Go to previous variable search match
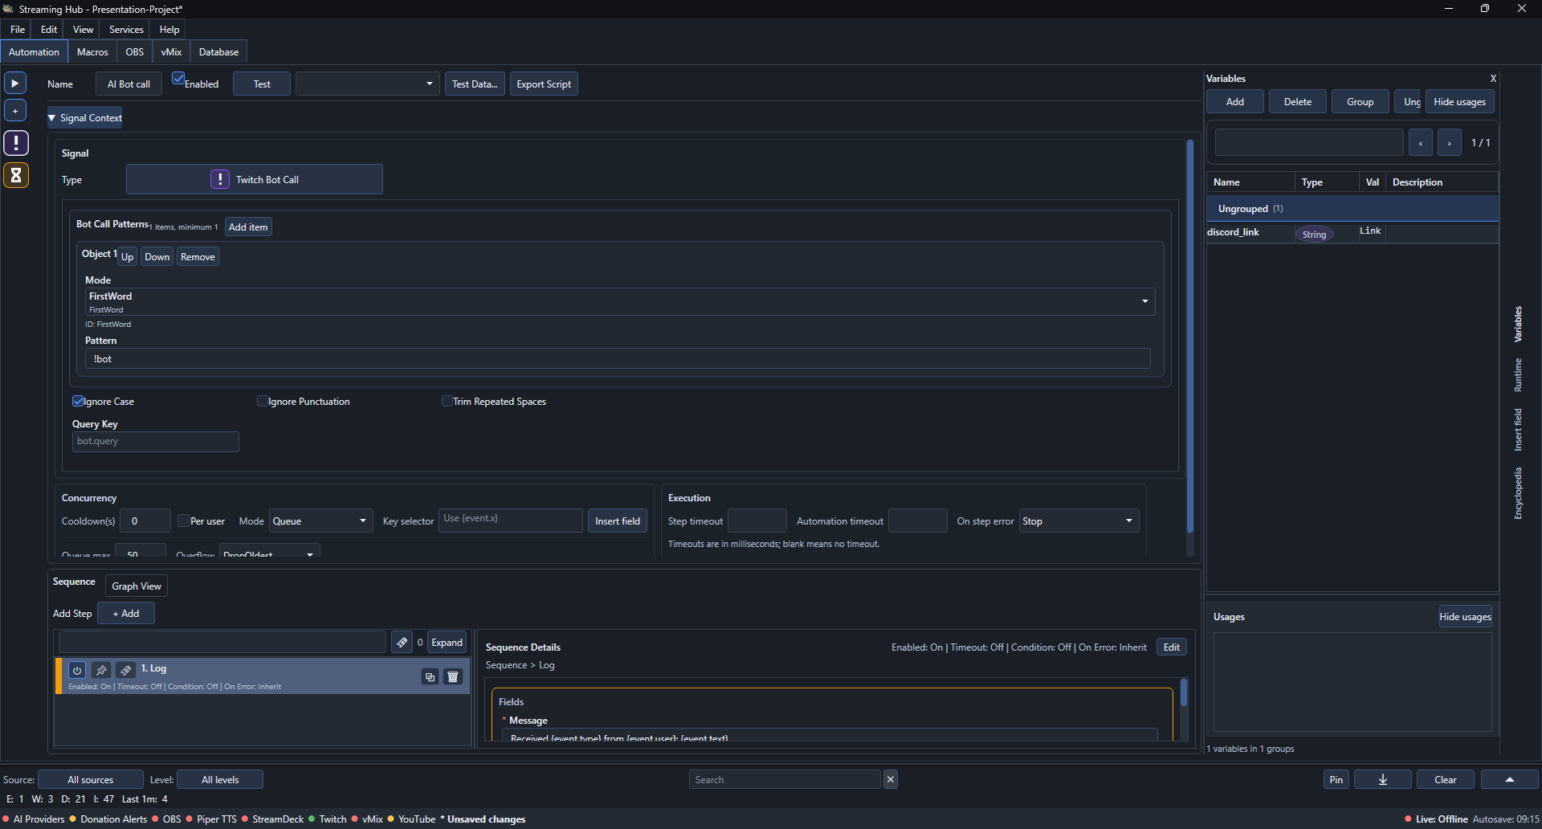Screen dimensions: 1542x829 pos(1421,143)
